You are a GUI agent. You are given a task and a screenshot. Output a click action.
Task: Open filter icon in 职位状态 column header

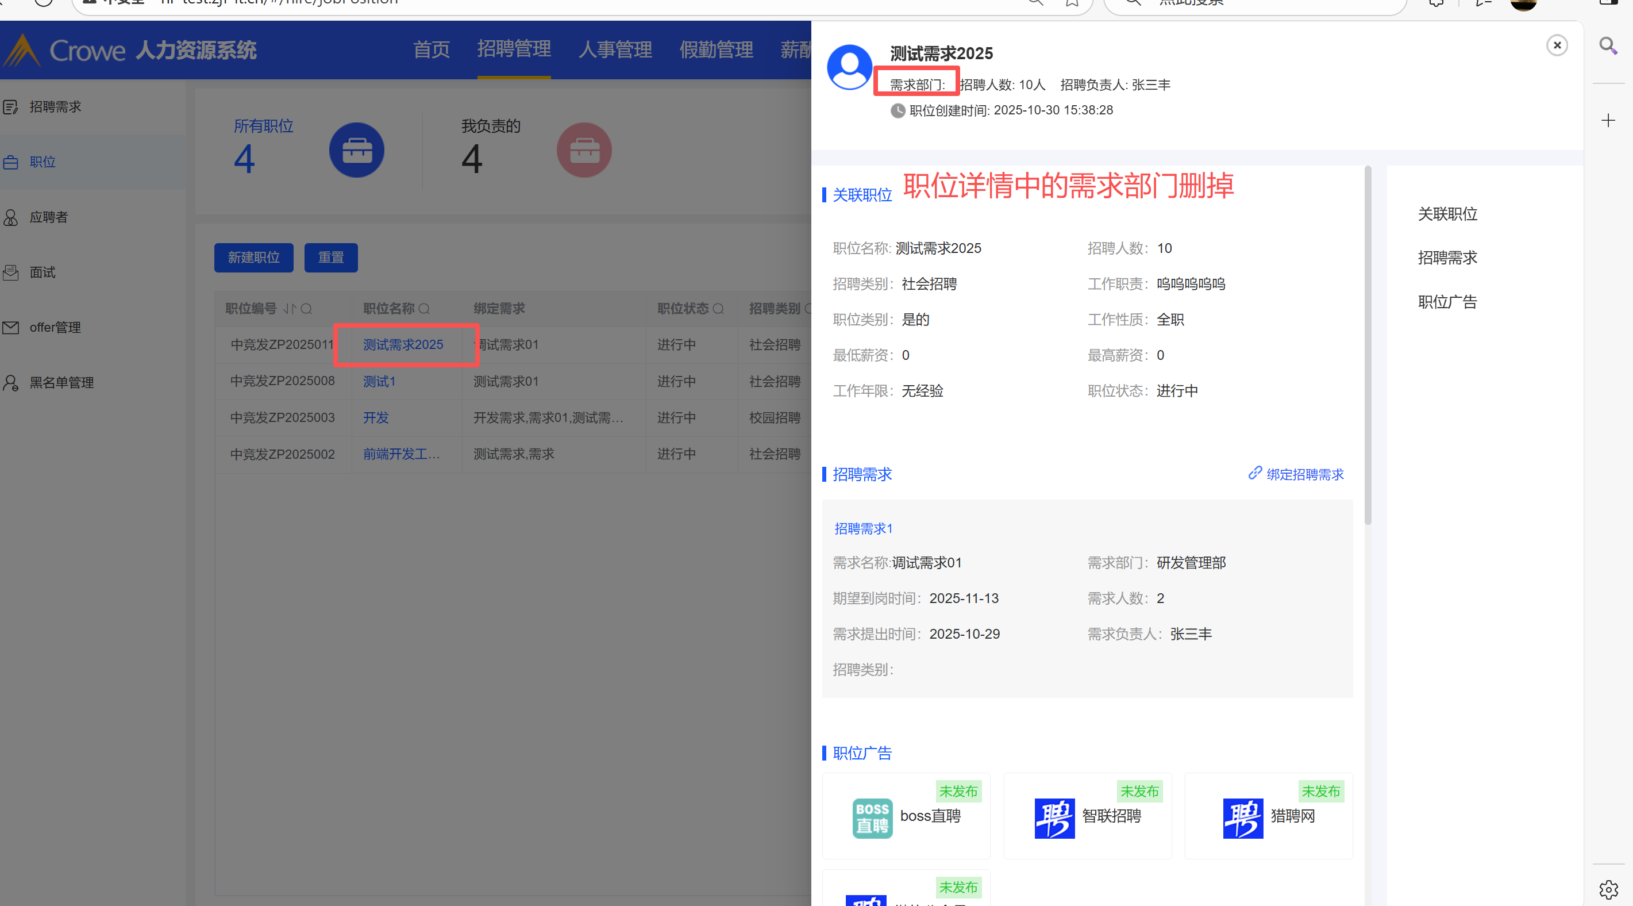click(718, 309)
